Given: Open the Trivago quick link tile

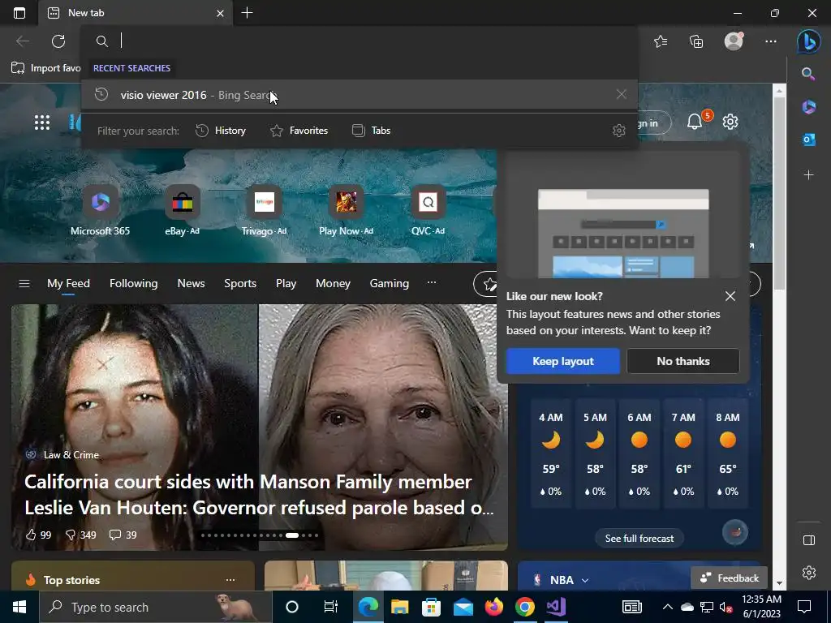Looking at the screenshot, I should click(x=264, y=211).
